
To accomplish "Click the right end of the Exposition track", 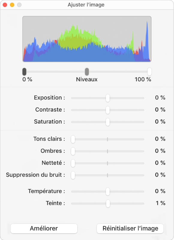I will coord(143,98).
